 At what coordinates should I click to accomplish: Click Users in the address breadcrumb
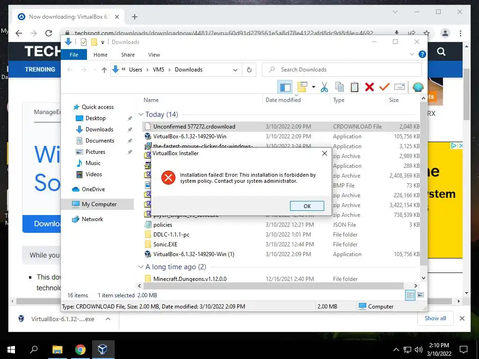[136, 70]
